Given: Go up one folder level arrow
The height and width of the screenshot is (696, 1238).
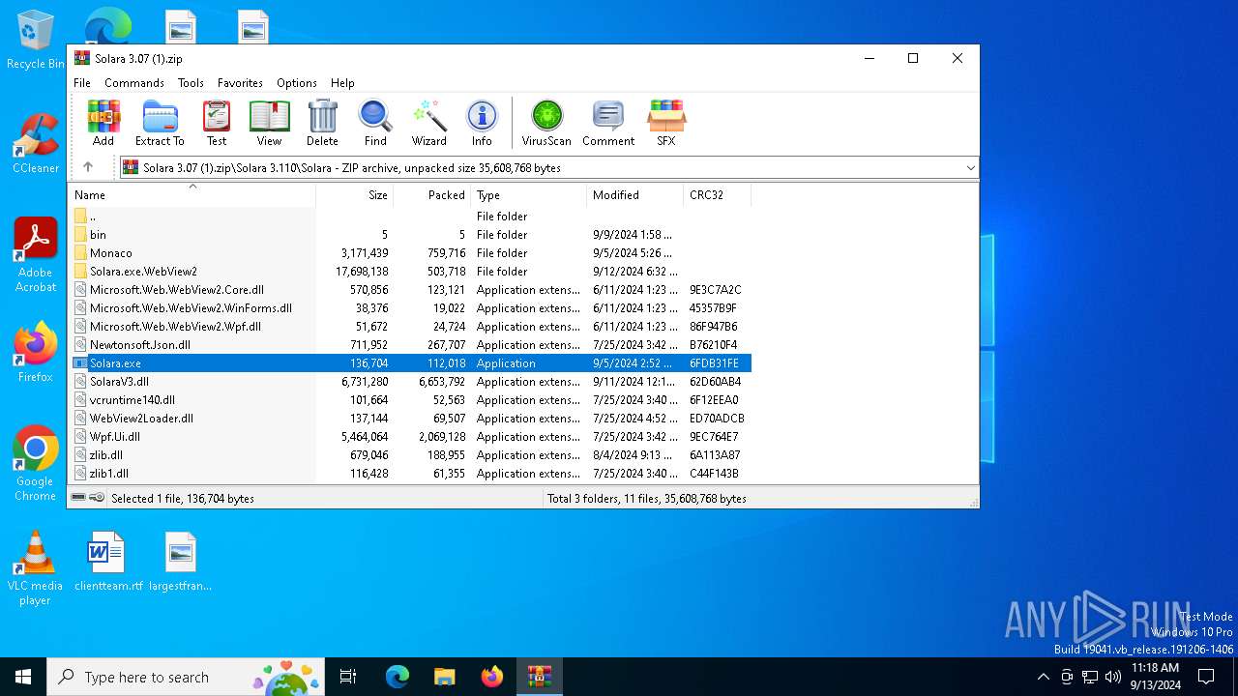Looking at the screenshot, I should point(88,167).
